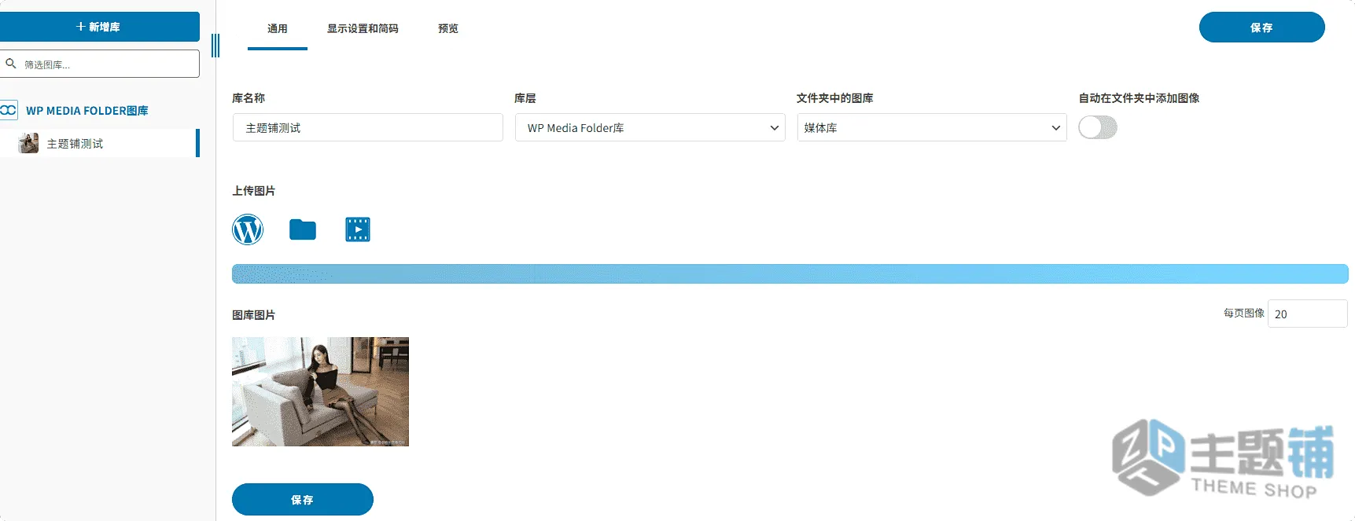Switch to the 预览 tab
1355x521 pixels.
448,29
